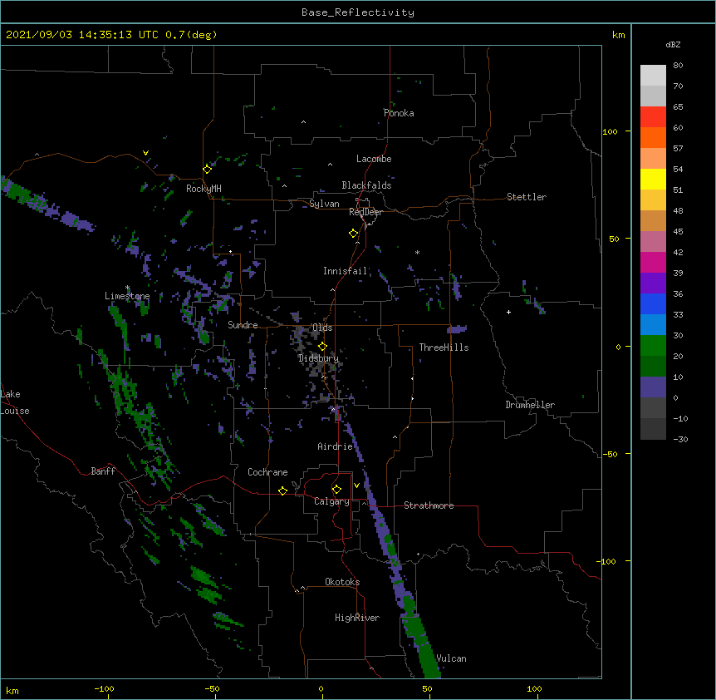Viewport: 716px width, 700px height.
Task: Click the Sylvan label on map
Action: (x=324, y=204)
